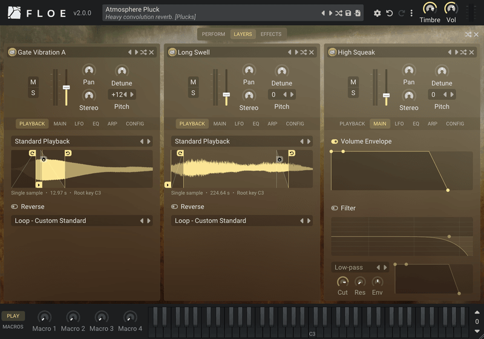Open the ARP tab in Long Swell
484x339 pixels.
click(x=272, y=123)
